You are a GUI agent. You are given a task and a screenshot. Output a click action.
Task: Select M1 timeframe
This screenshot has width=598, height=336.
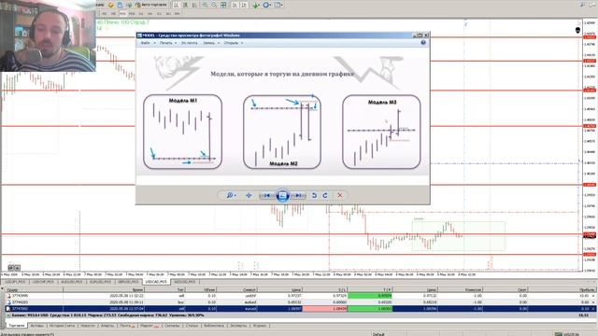pyautogui.click(x=104, y=14)
